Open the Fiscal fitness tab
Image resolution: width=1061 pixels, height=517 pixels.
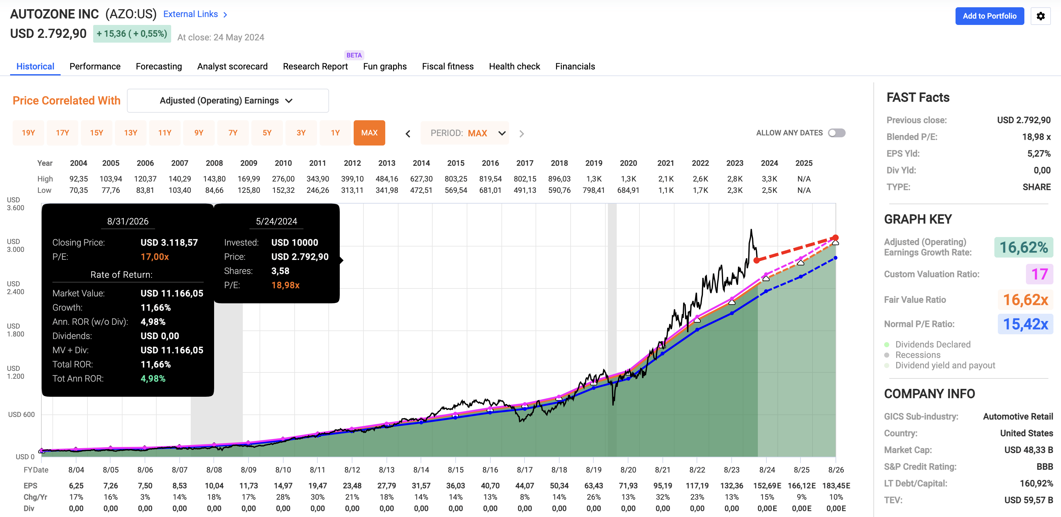tap(447, 66)
